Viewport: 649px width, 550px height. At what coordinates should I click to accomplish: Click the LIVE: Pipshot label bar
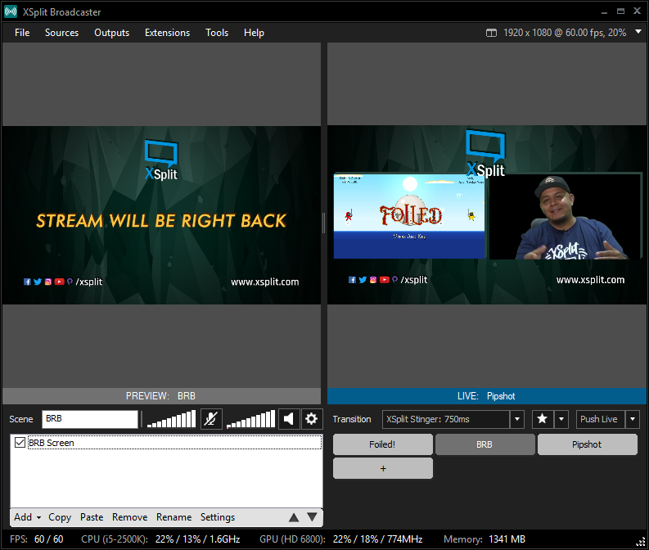[x=487, y=396]
